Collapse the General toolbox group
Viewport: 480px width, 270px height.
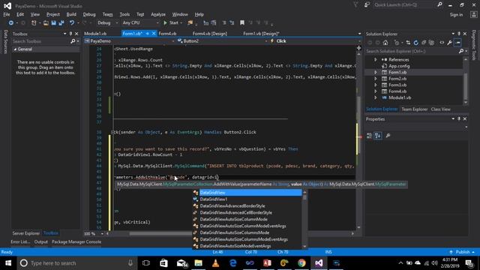tap(15, 49)
